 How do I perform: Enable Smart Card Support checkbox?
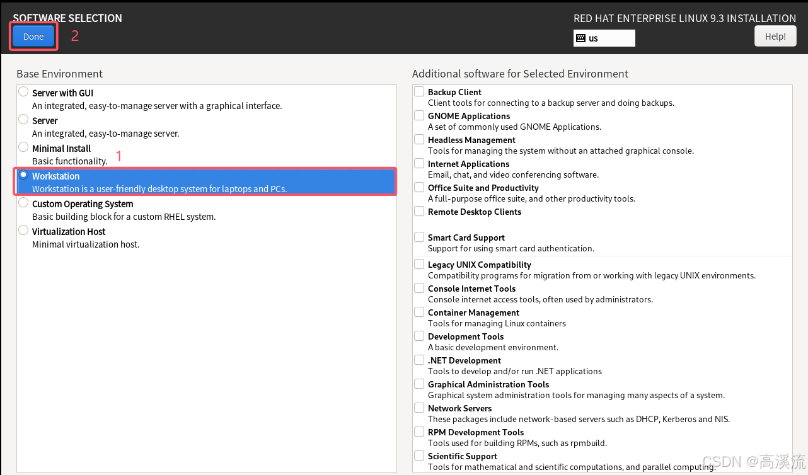coord(419,237)
